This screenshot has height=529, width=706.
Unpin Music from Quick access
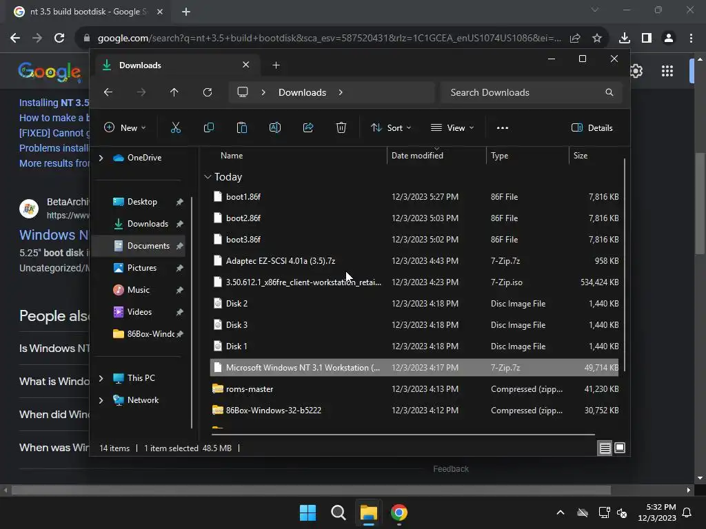pos(180,290)
